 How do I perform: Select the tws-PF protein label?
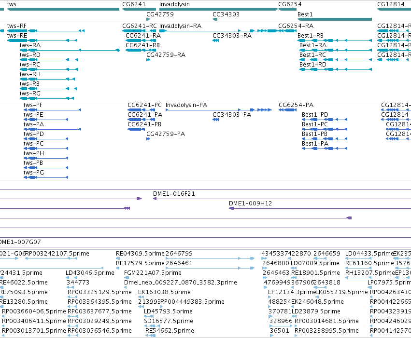(x=33, y=105)
